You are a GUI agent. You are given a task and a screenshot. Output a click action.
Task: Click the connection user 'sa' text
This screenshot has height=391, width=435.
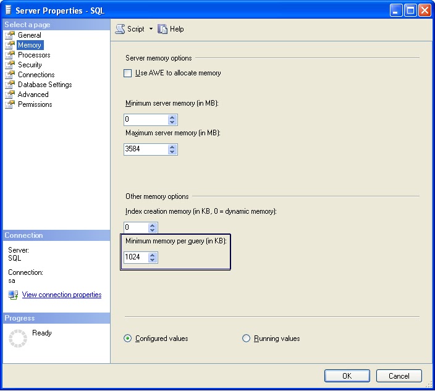pyautogui.click(x=12, y=280)
